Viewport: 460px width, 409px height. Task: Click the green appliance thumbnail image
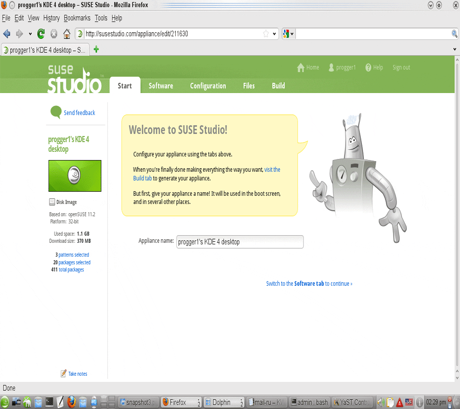coord(75,176)
